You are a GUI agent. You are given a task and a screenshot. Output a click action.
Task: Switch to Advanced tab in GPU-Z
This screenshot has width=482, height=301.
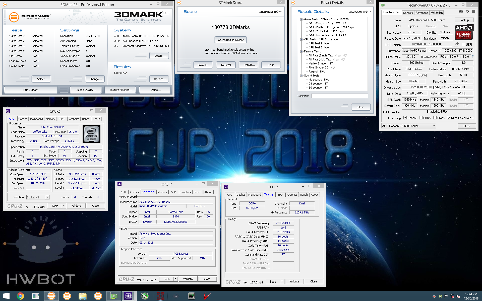[422, 13]
